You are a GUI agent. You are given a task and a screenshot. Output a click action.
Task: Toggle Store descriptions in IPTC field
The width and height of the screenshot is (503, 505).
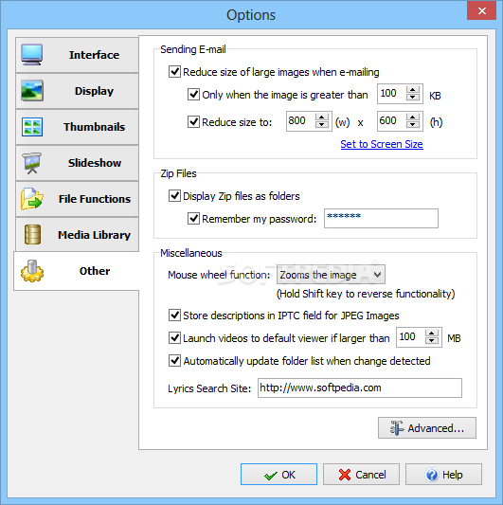[174, 315]
